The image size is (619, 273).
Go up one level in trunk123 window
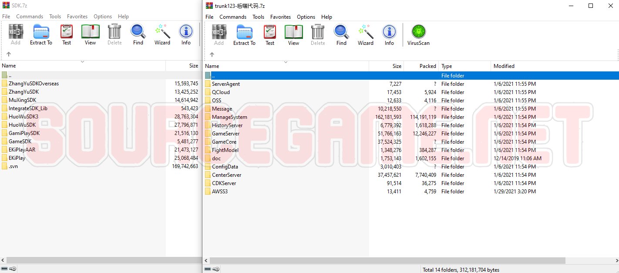click(212, 54)
